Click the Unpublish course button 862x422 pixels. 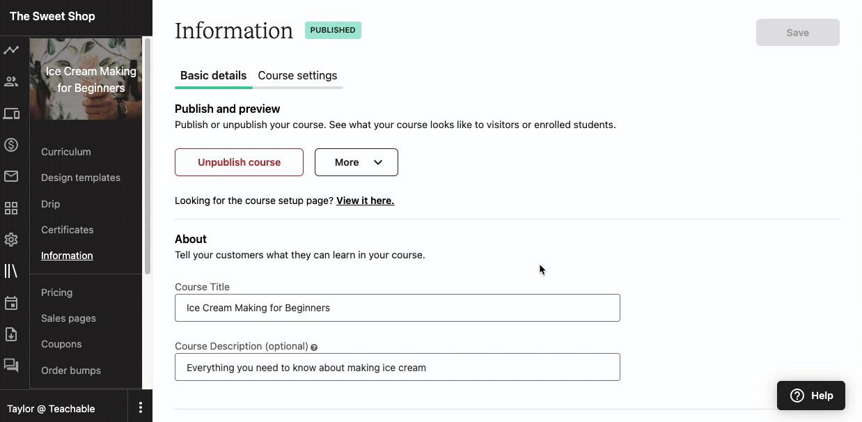[239, 162]
